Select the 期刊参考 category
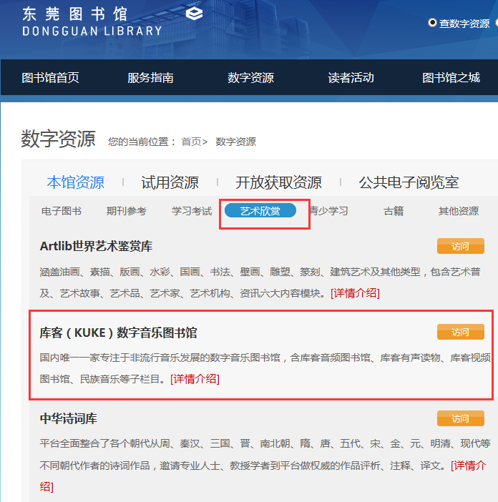 [x=127, y=211]
